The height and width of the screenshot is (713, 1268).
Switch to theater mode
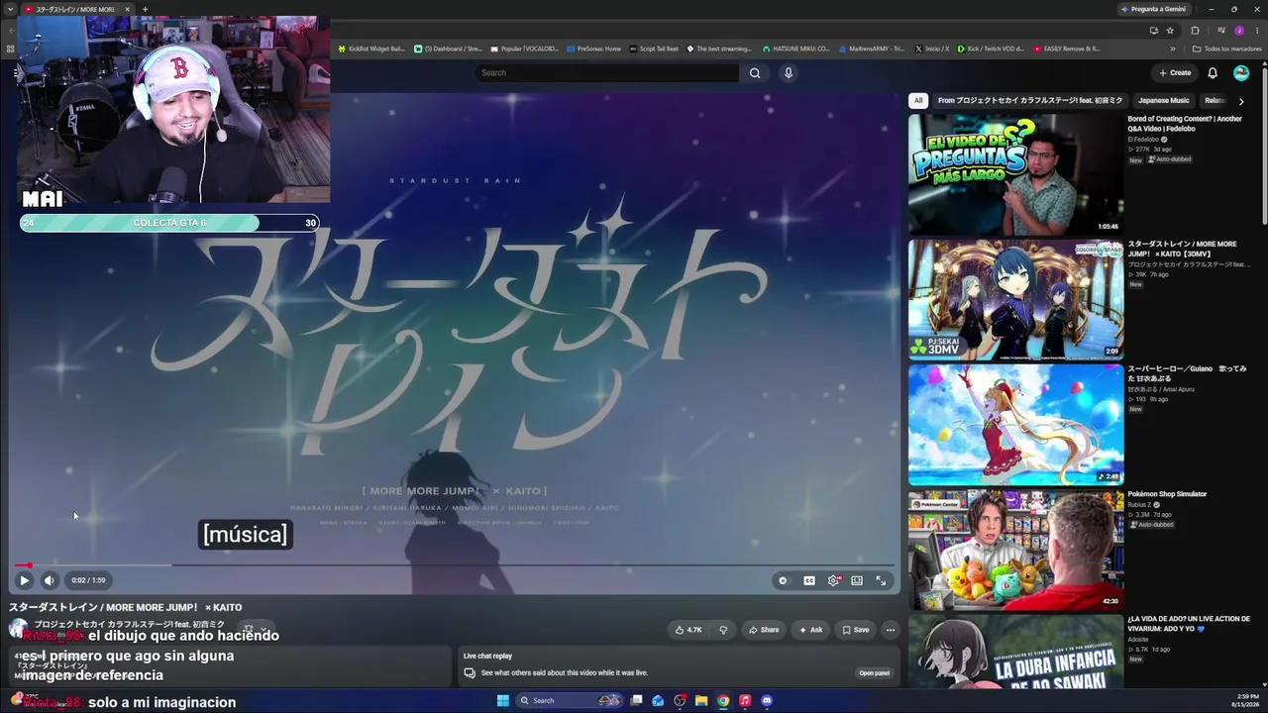[x=857, y=580]
